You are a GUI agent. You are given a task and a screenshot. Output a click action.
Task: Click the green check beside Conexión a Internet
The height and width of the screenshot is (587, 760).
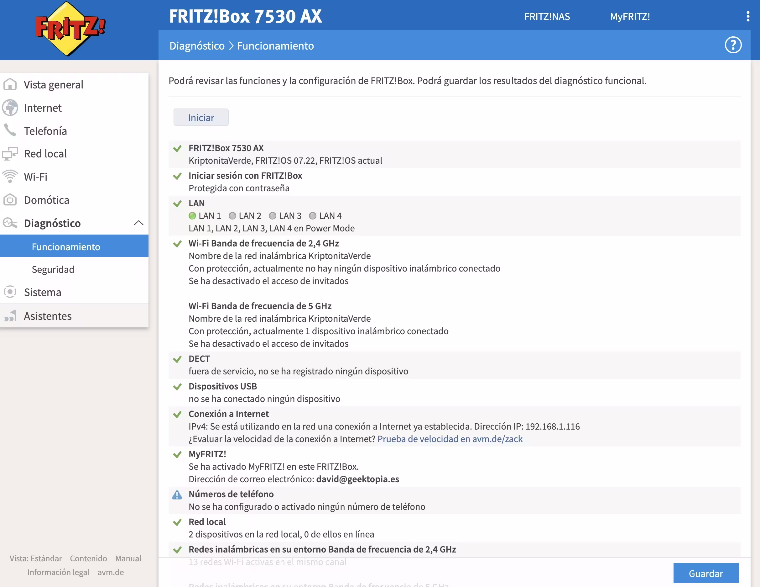click(x=178, y=414)
